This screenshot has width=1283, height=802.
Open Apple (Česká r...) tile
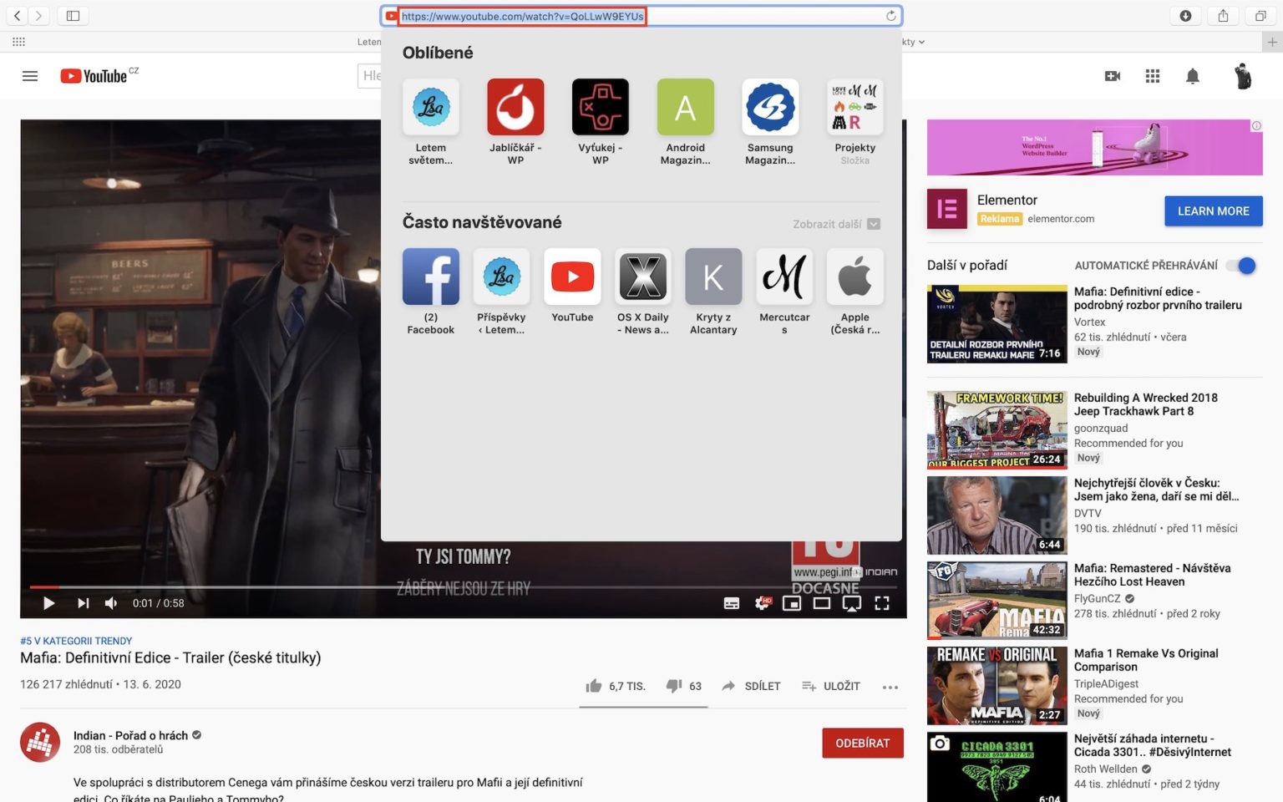click(x=854, y=277)
